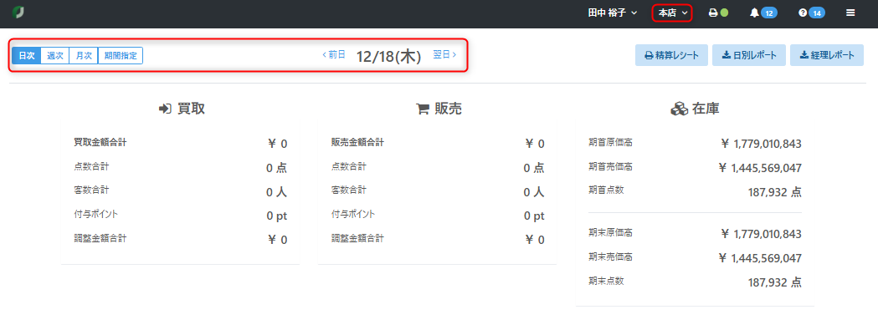Click the 買取 heading text
The width and height of the screenshot is (878, 330).
(x=191, y=109)
